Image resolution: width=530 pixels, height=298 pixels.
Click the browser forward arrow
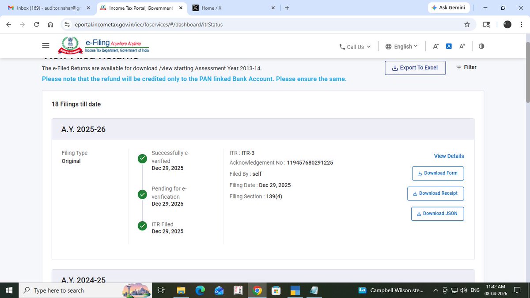point(23,25)
